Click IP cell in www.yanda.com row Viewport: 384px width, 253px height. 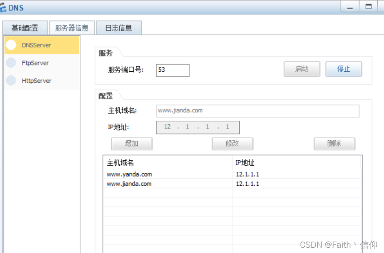pyautogui.click(x=247, y=174)
